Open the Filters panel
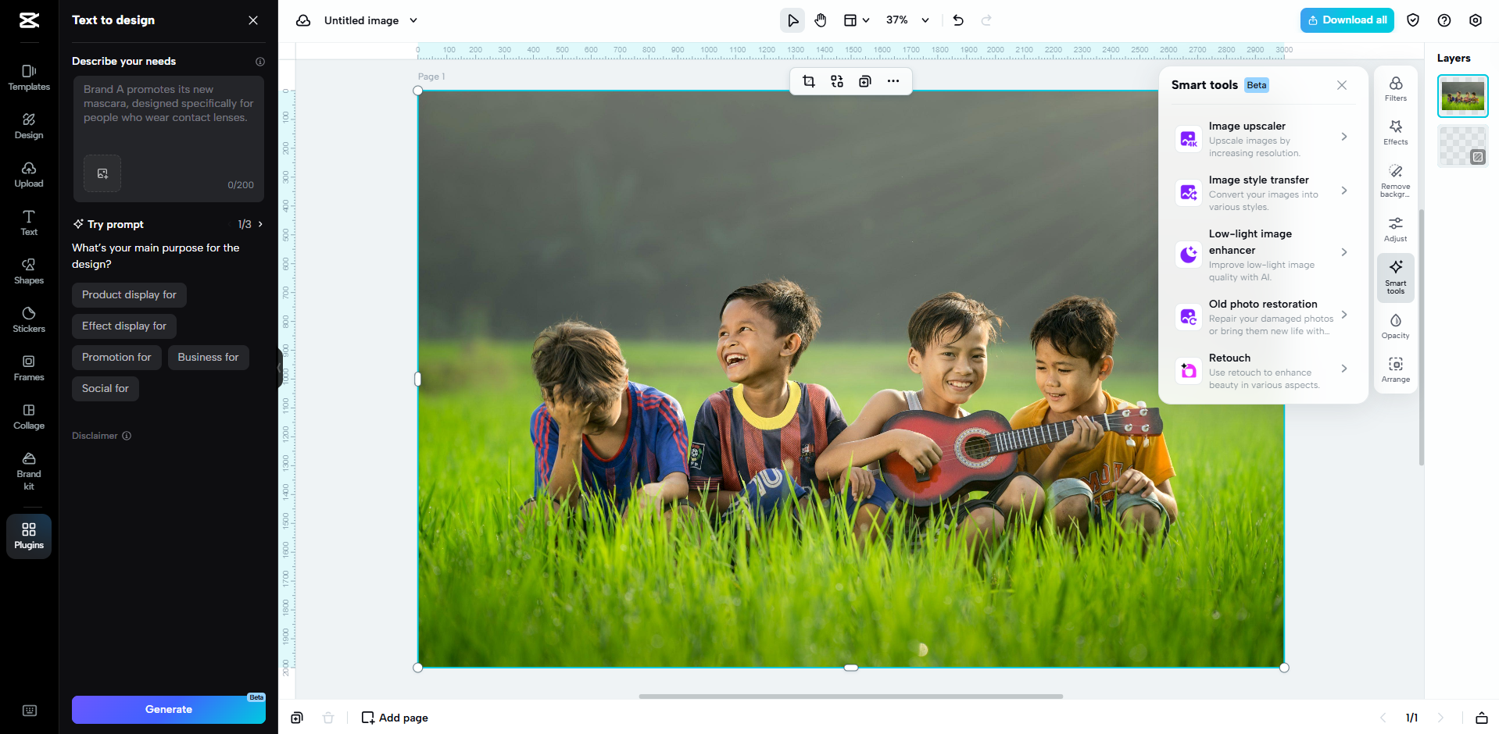The height and width of the screenshot is (734, 1499). tap(1395, 89)
